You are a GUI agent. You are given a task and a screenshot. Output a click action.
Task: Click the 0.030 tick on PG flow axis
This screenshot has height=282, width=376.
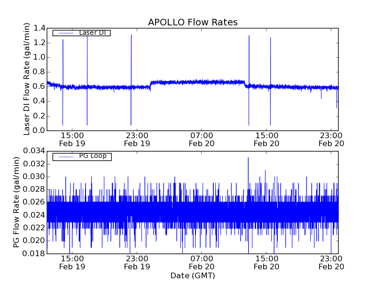point(34,177)
